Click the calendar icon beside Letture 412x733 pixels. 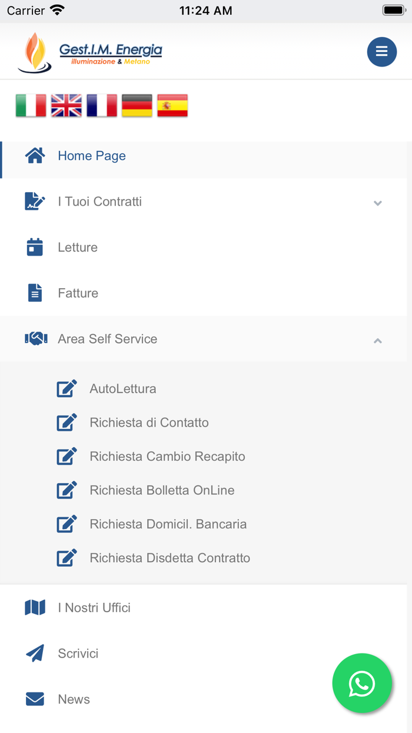tap(35, 247)
